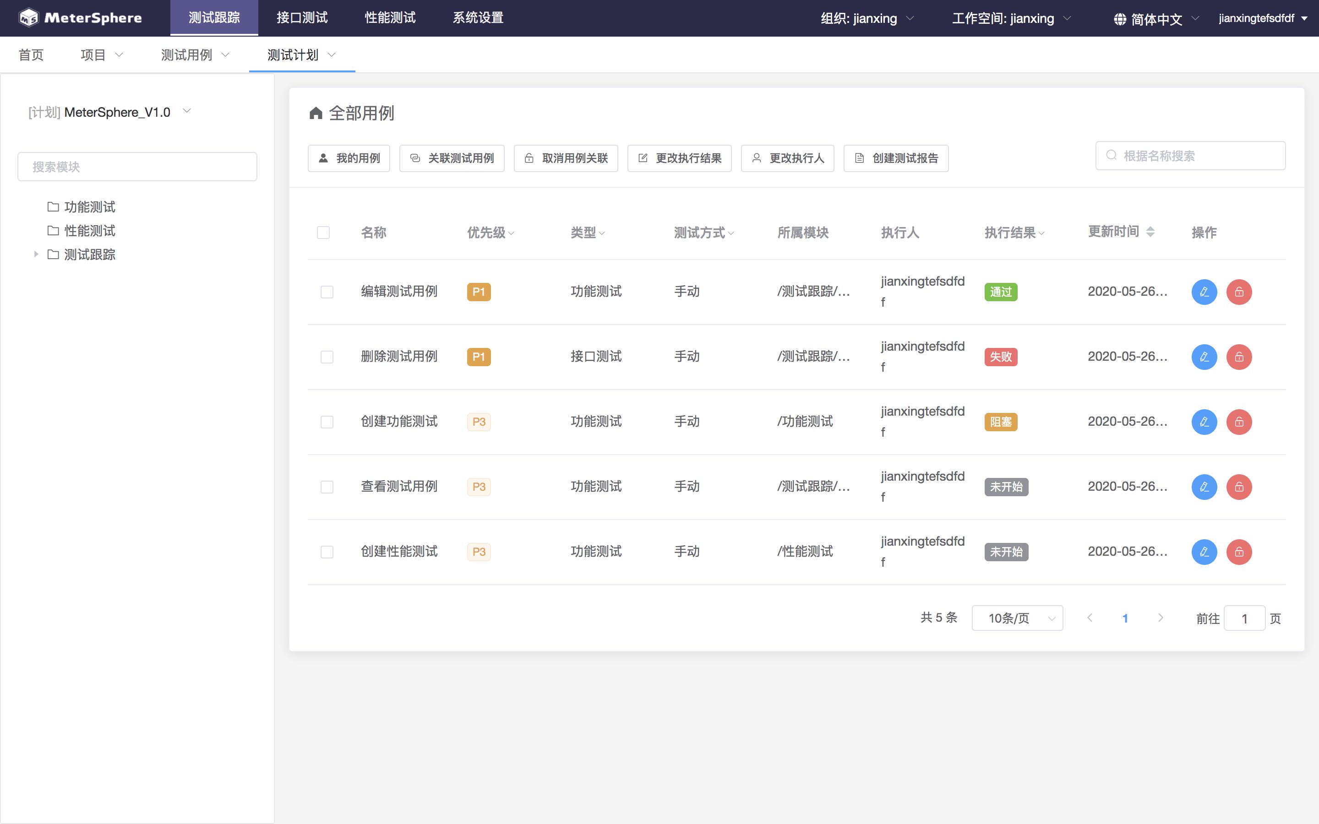Check the 创建功能测试 row checkbox
This screenshot has width=1319, height=824.
coord(327,422)
